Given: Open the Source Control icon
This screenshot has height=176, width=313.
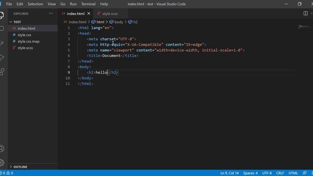Looking at the screenshot, I should coord(1,43).
